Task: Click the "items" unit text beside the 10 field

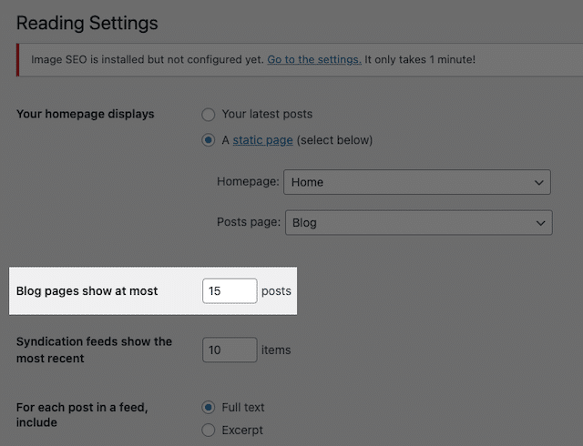Action: click(276, 350)
